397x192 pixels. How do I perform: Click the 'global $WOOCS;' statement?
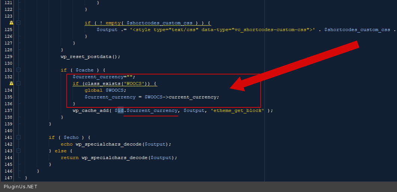pos(106,90)
